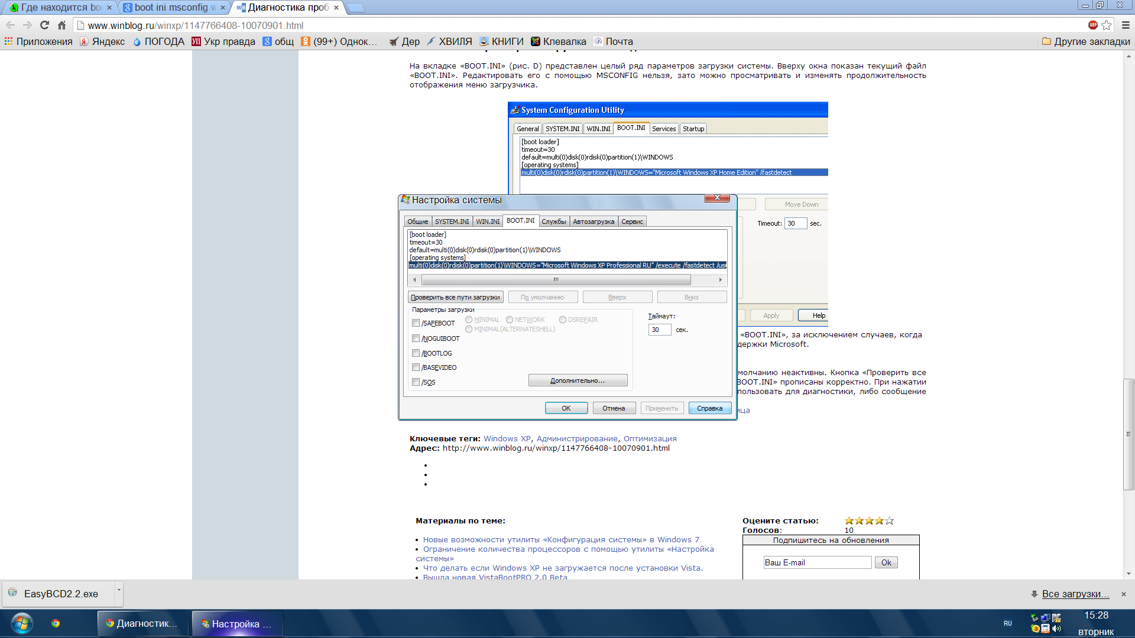Open 'Все загрузки...' downloads link

point(1075,594)
